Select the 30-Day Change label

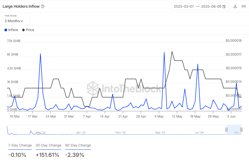48,145
